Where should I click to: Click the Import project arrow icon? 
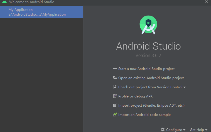pyautogui.click(x=115, y=105)
